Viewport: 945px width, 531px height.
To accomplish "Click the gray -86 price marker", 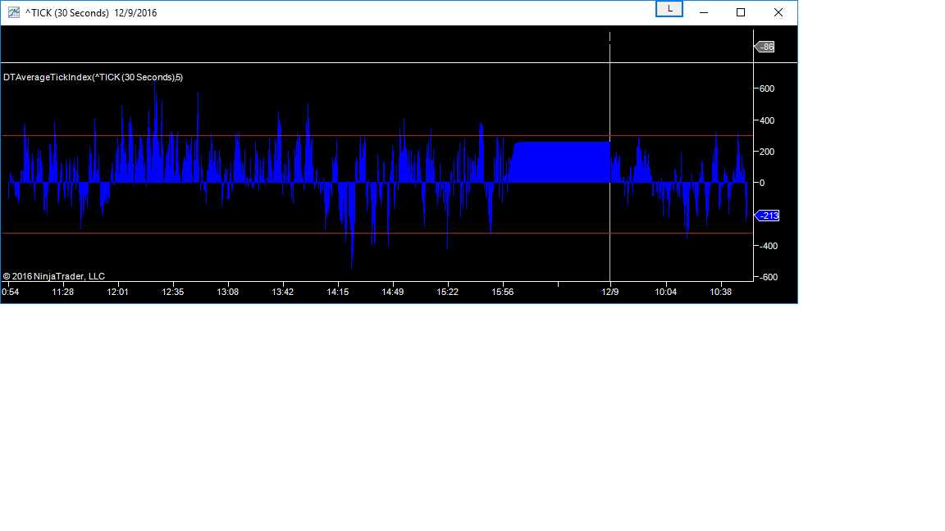I will click(x=765, y=47).
